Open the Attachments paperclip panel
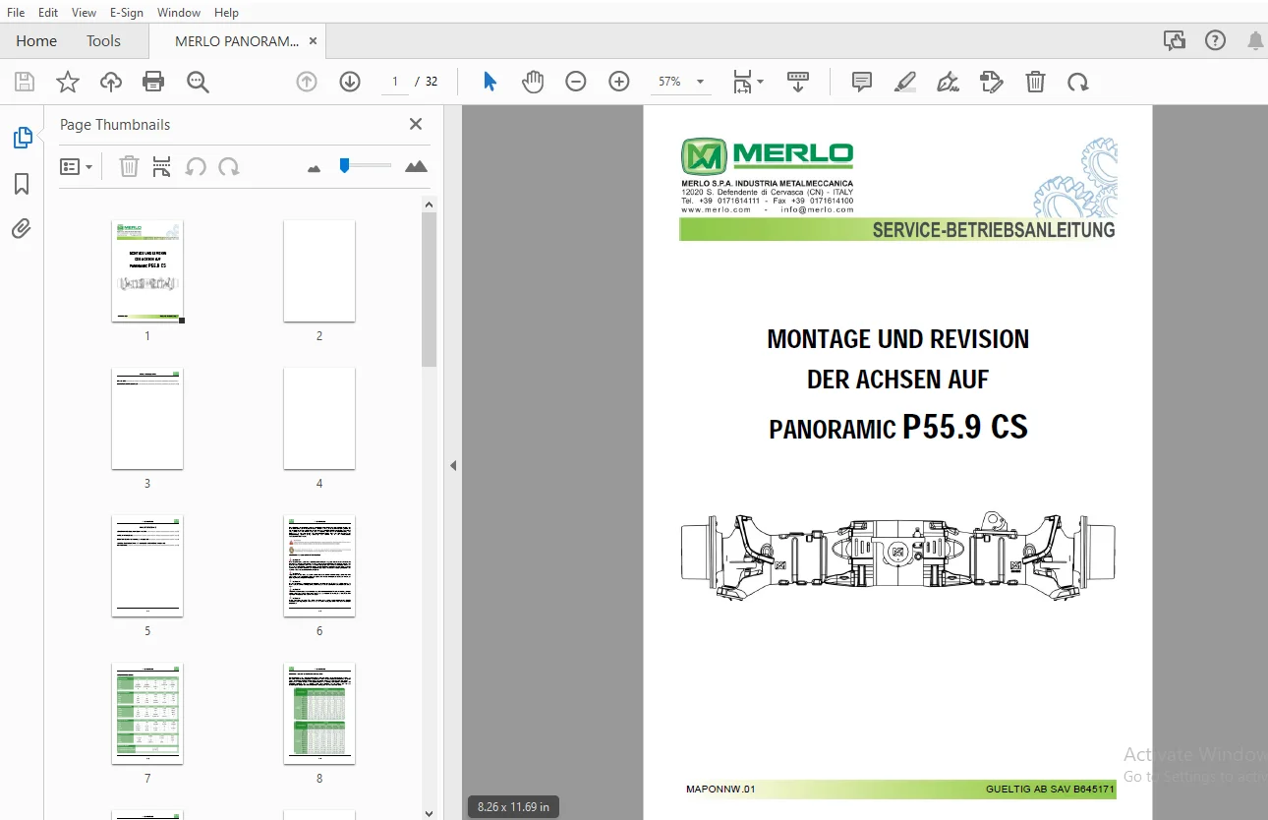 pyautogui.click(x=22, y=229)
